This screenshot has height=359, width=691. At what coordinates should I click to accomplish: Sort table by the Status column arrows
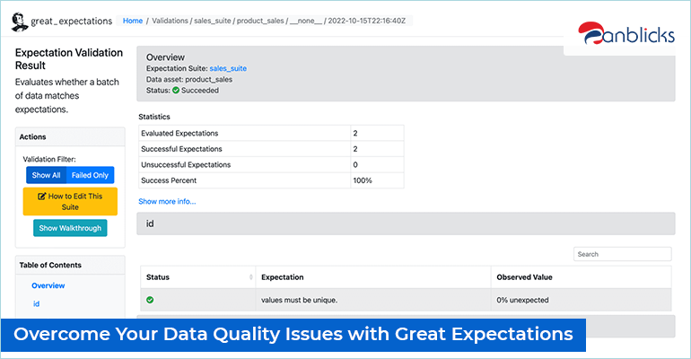coord(249,277)
